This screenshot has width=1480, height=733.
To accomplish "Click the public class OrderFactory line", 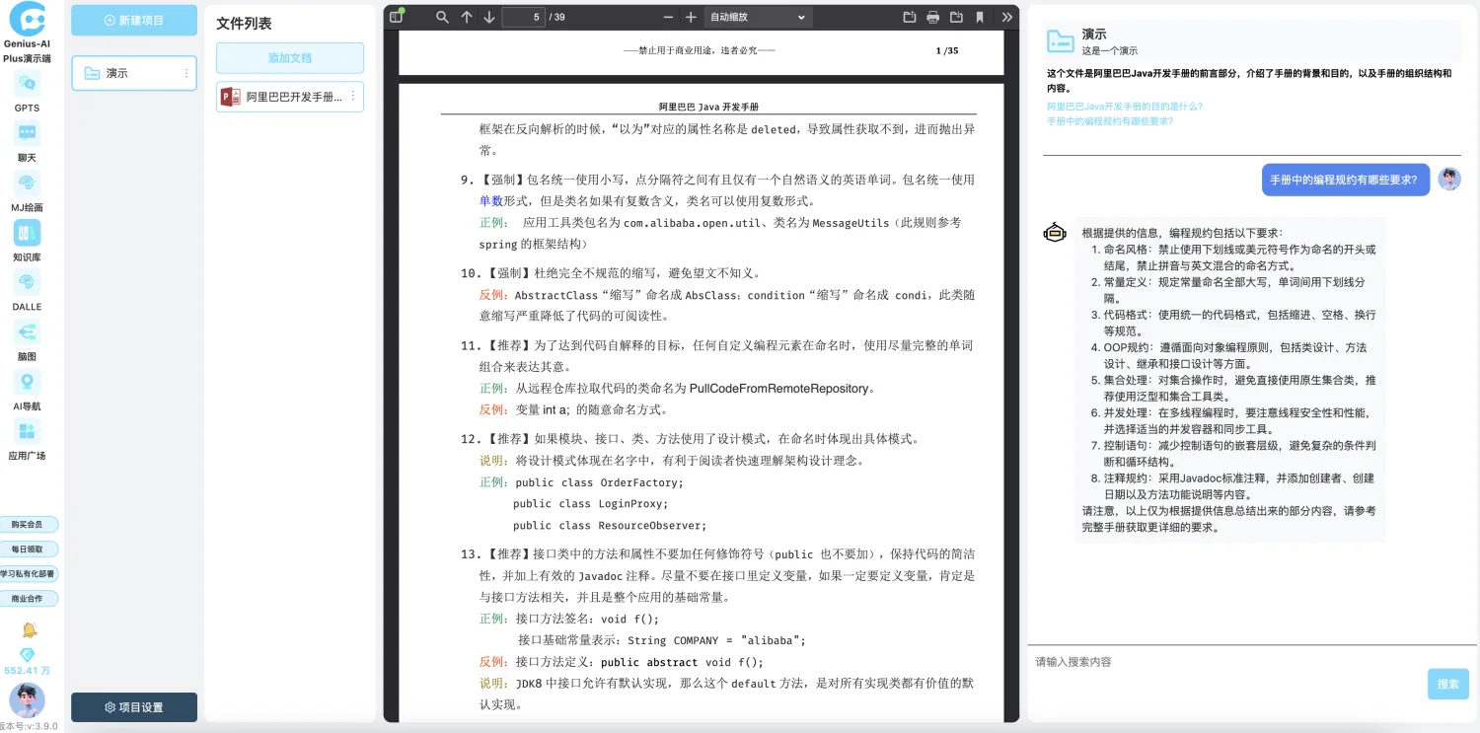I will (599, 482).
